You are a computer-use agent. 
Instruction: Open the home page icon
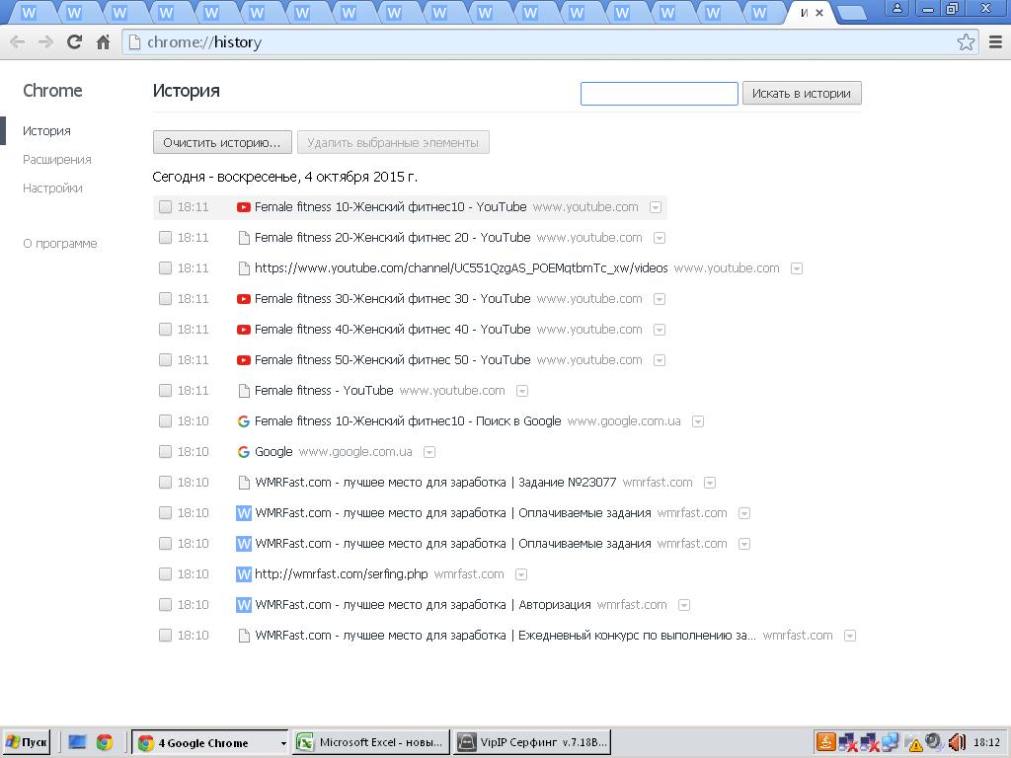tap(103, 42)
